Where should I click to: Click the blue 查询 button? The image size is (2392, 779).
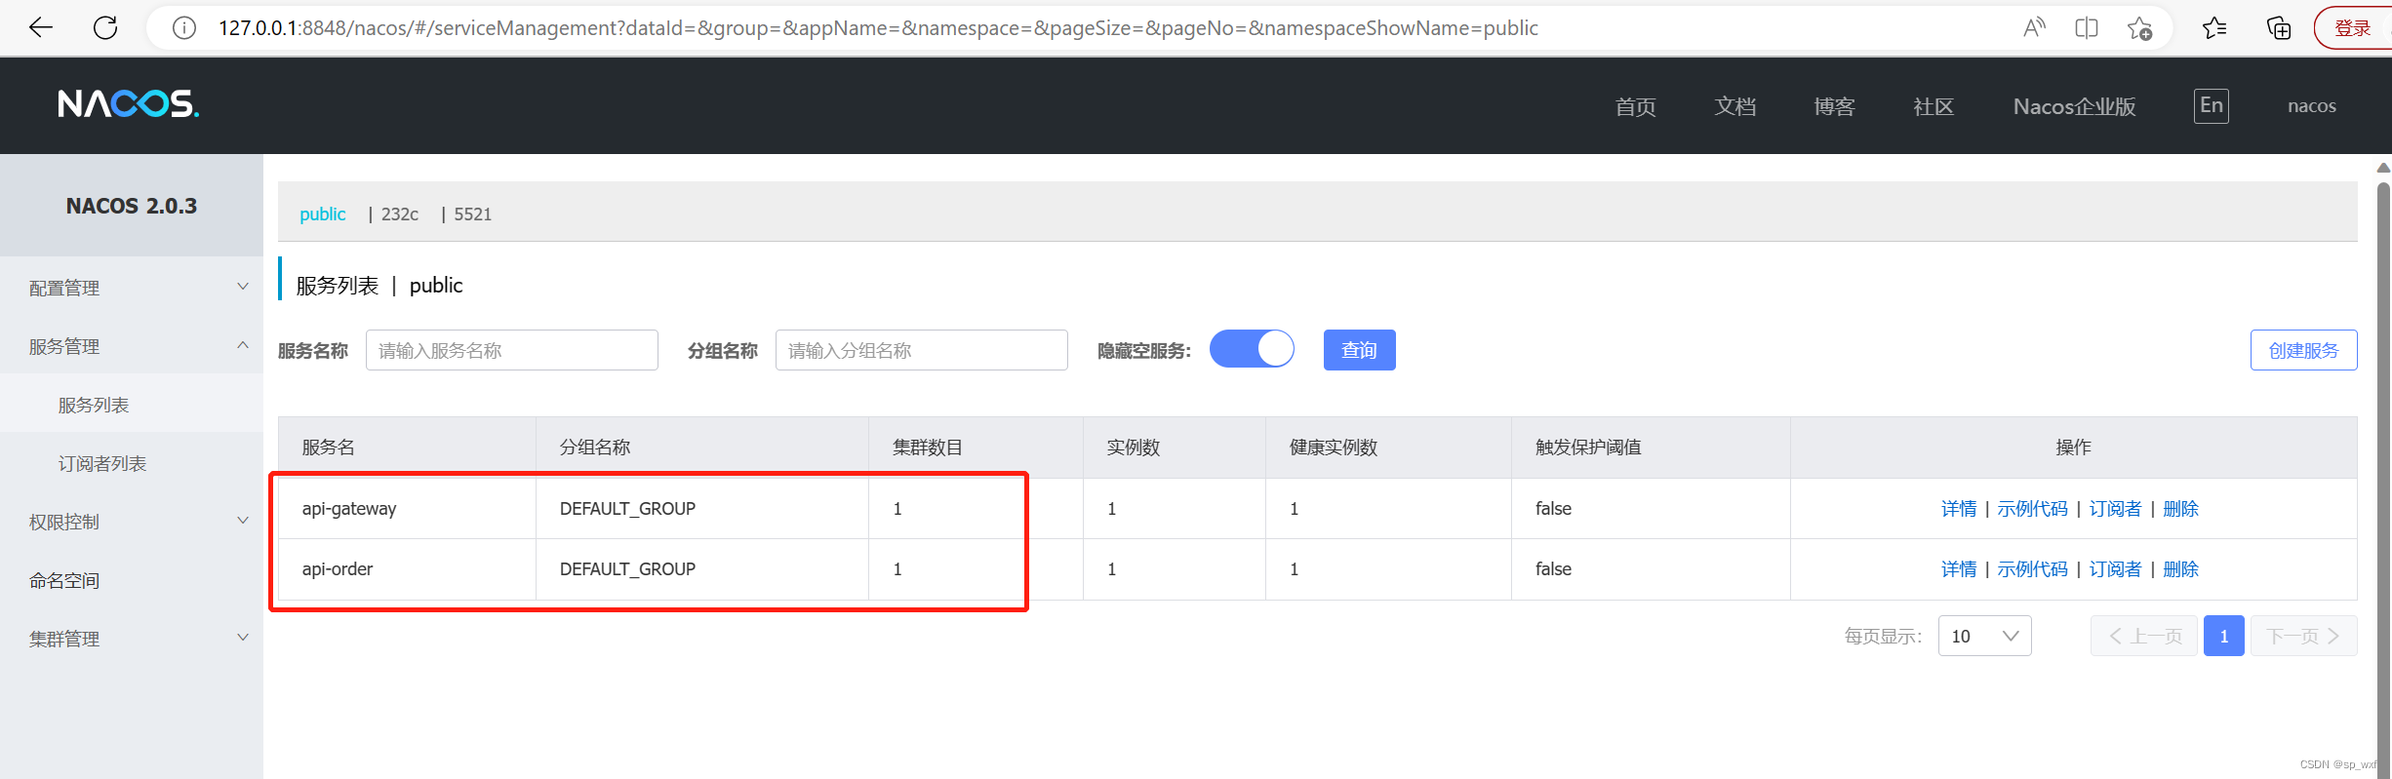tap(1359, 350)
